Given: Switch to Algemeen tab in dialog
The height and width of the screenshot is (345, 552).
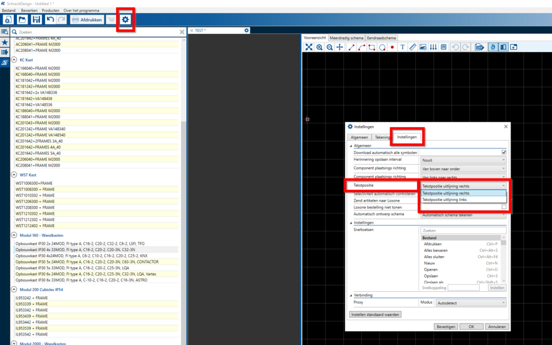Looking at the screenshot, I should coord(359,137).
